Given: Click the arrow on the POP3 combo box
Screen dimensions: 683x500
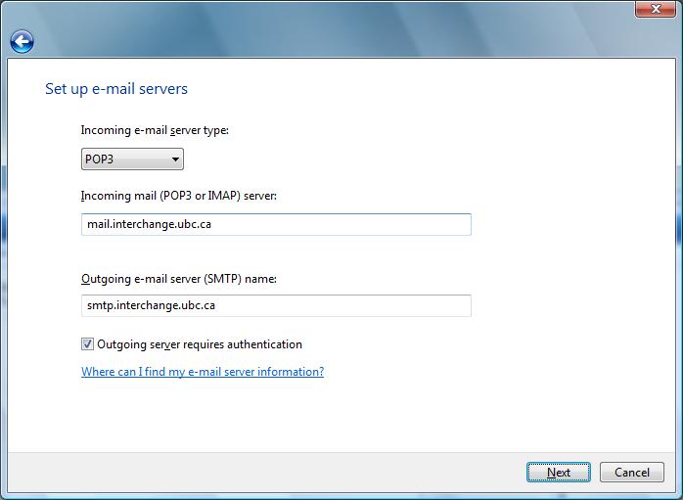Looking at the screenshot, I should (x=175, y=159).
